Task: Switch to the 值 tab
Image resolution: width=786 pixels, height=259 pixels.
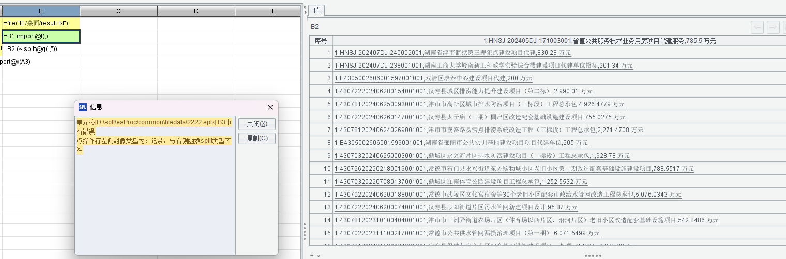Action: click(316, 10)
